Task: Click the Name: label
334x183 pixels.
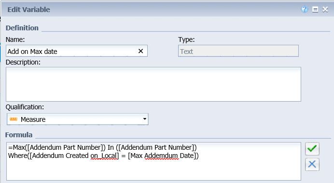Action: pyautogui.click(x=15, y=39)
